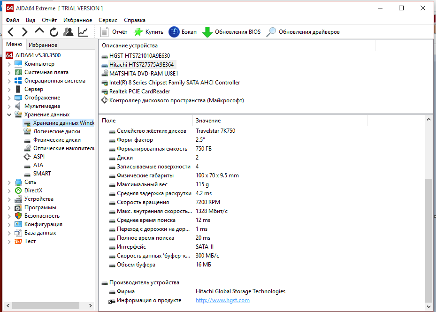
Task: Click the Refresh toolbar icon
Action: (54, 32)
